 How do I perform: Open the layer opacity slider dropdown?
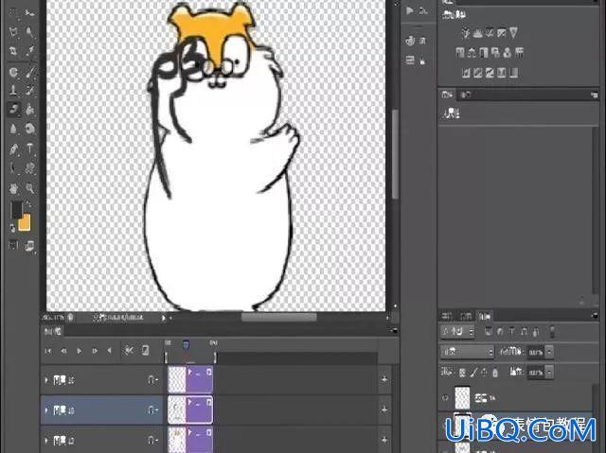click(x=549, y=352)
